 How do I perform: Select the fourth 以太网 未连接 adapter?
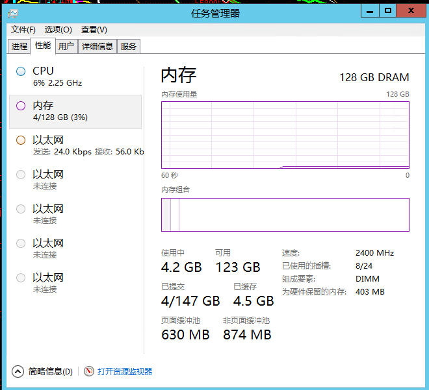75,249
